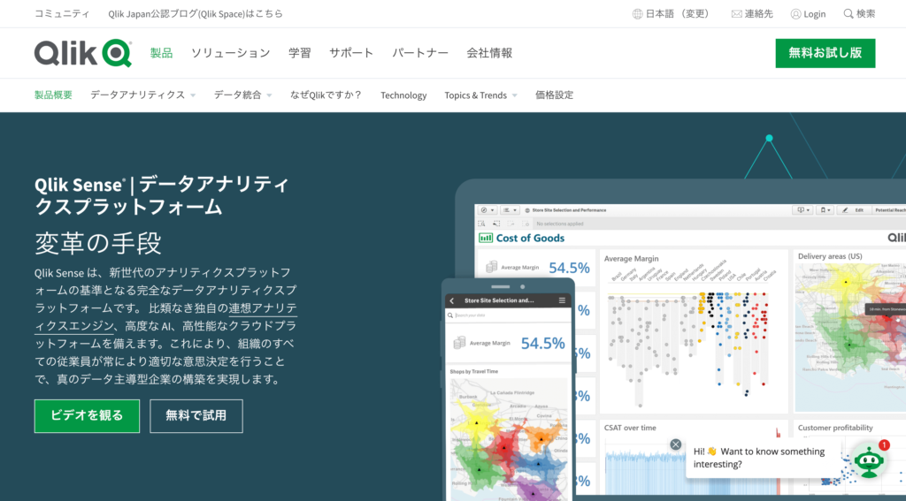Click Login link text
The height and width of the screenshot is (501, 906).
814,14
